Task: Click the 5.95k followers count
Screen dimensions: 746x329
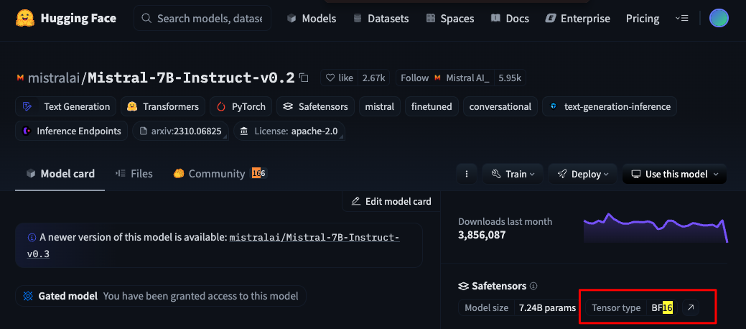Action: pyautogui.click(x=510, y=78)
